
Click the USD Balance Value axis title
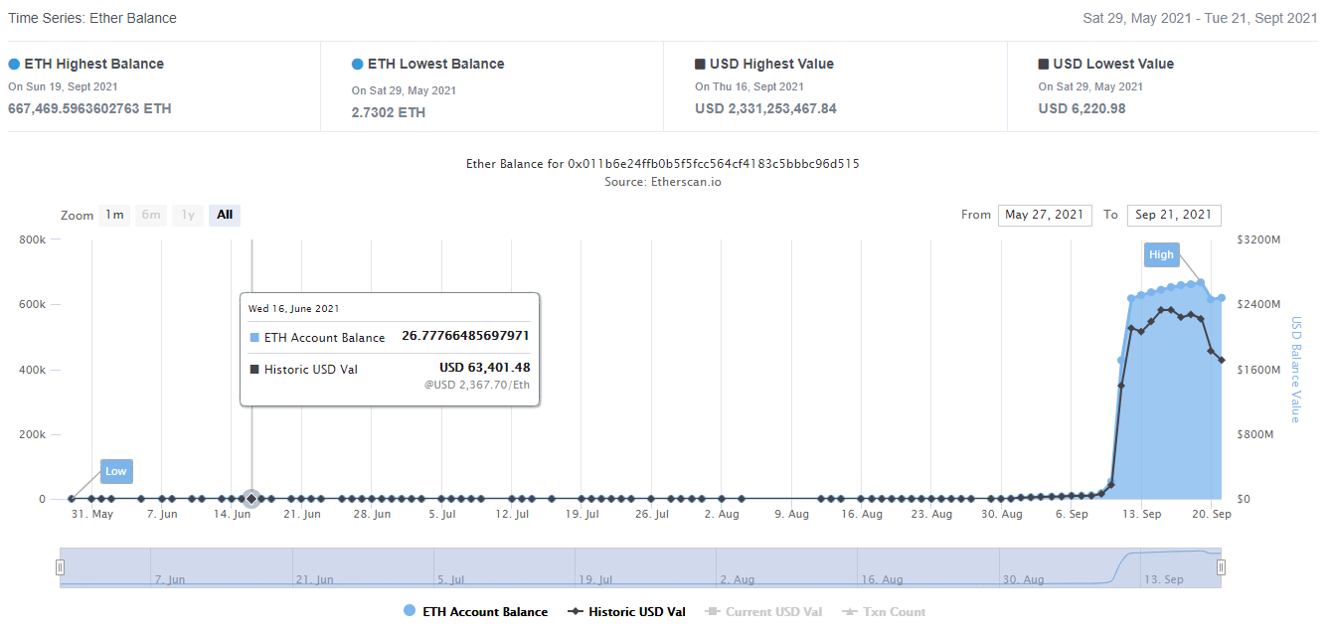click(1296, 370)
